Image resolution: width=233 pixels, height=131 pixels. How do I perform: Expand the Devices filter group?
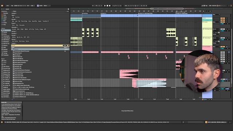pyautogui.click(x=13, y=31)
